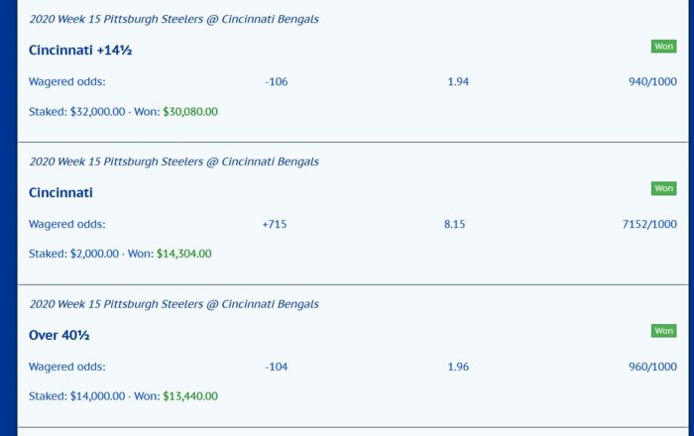Click the $30,080.00 winnings amount
Viewport: 694px width, 436px height.
[x=190, y=111]
